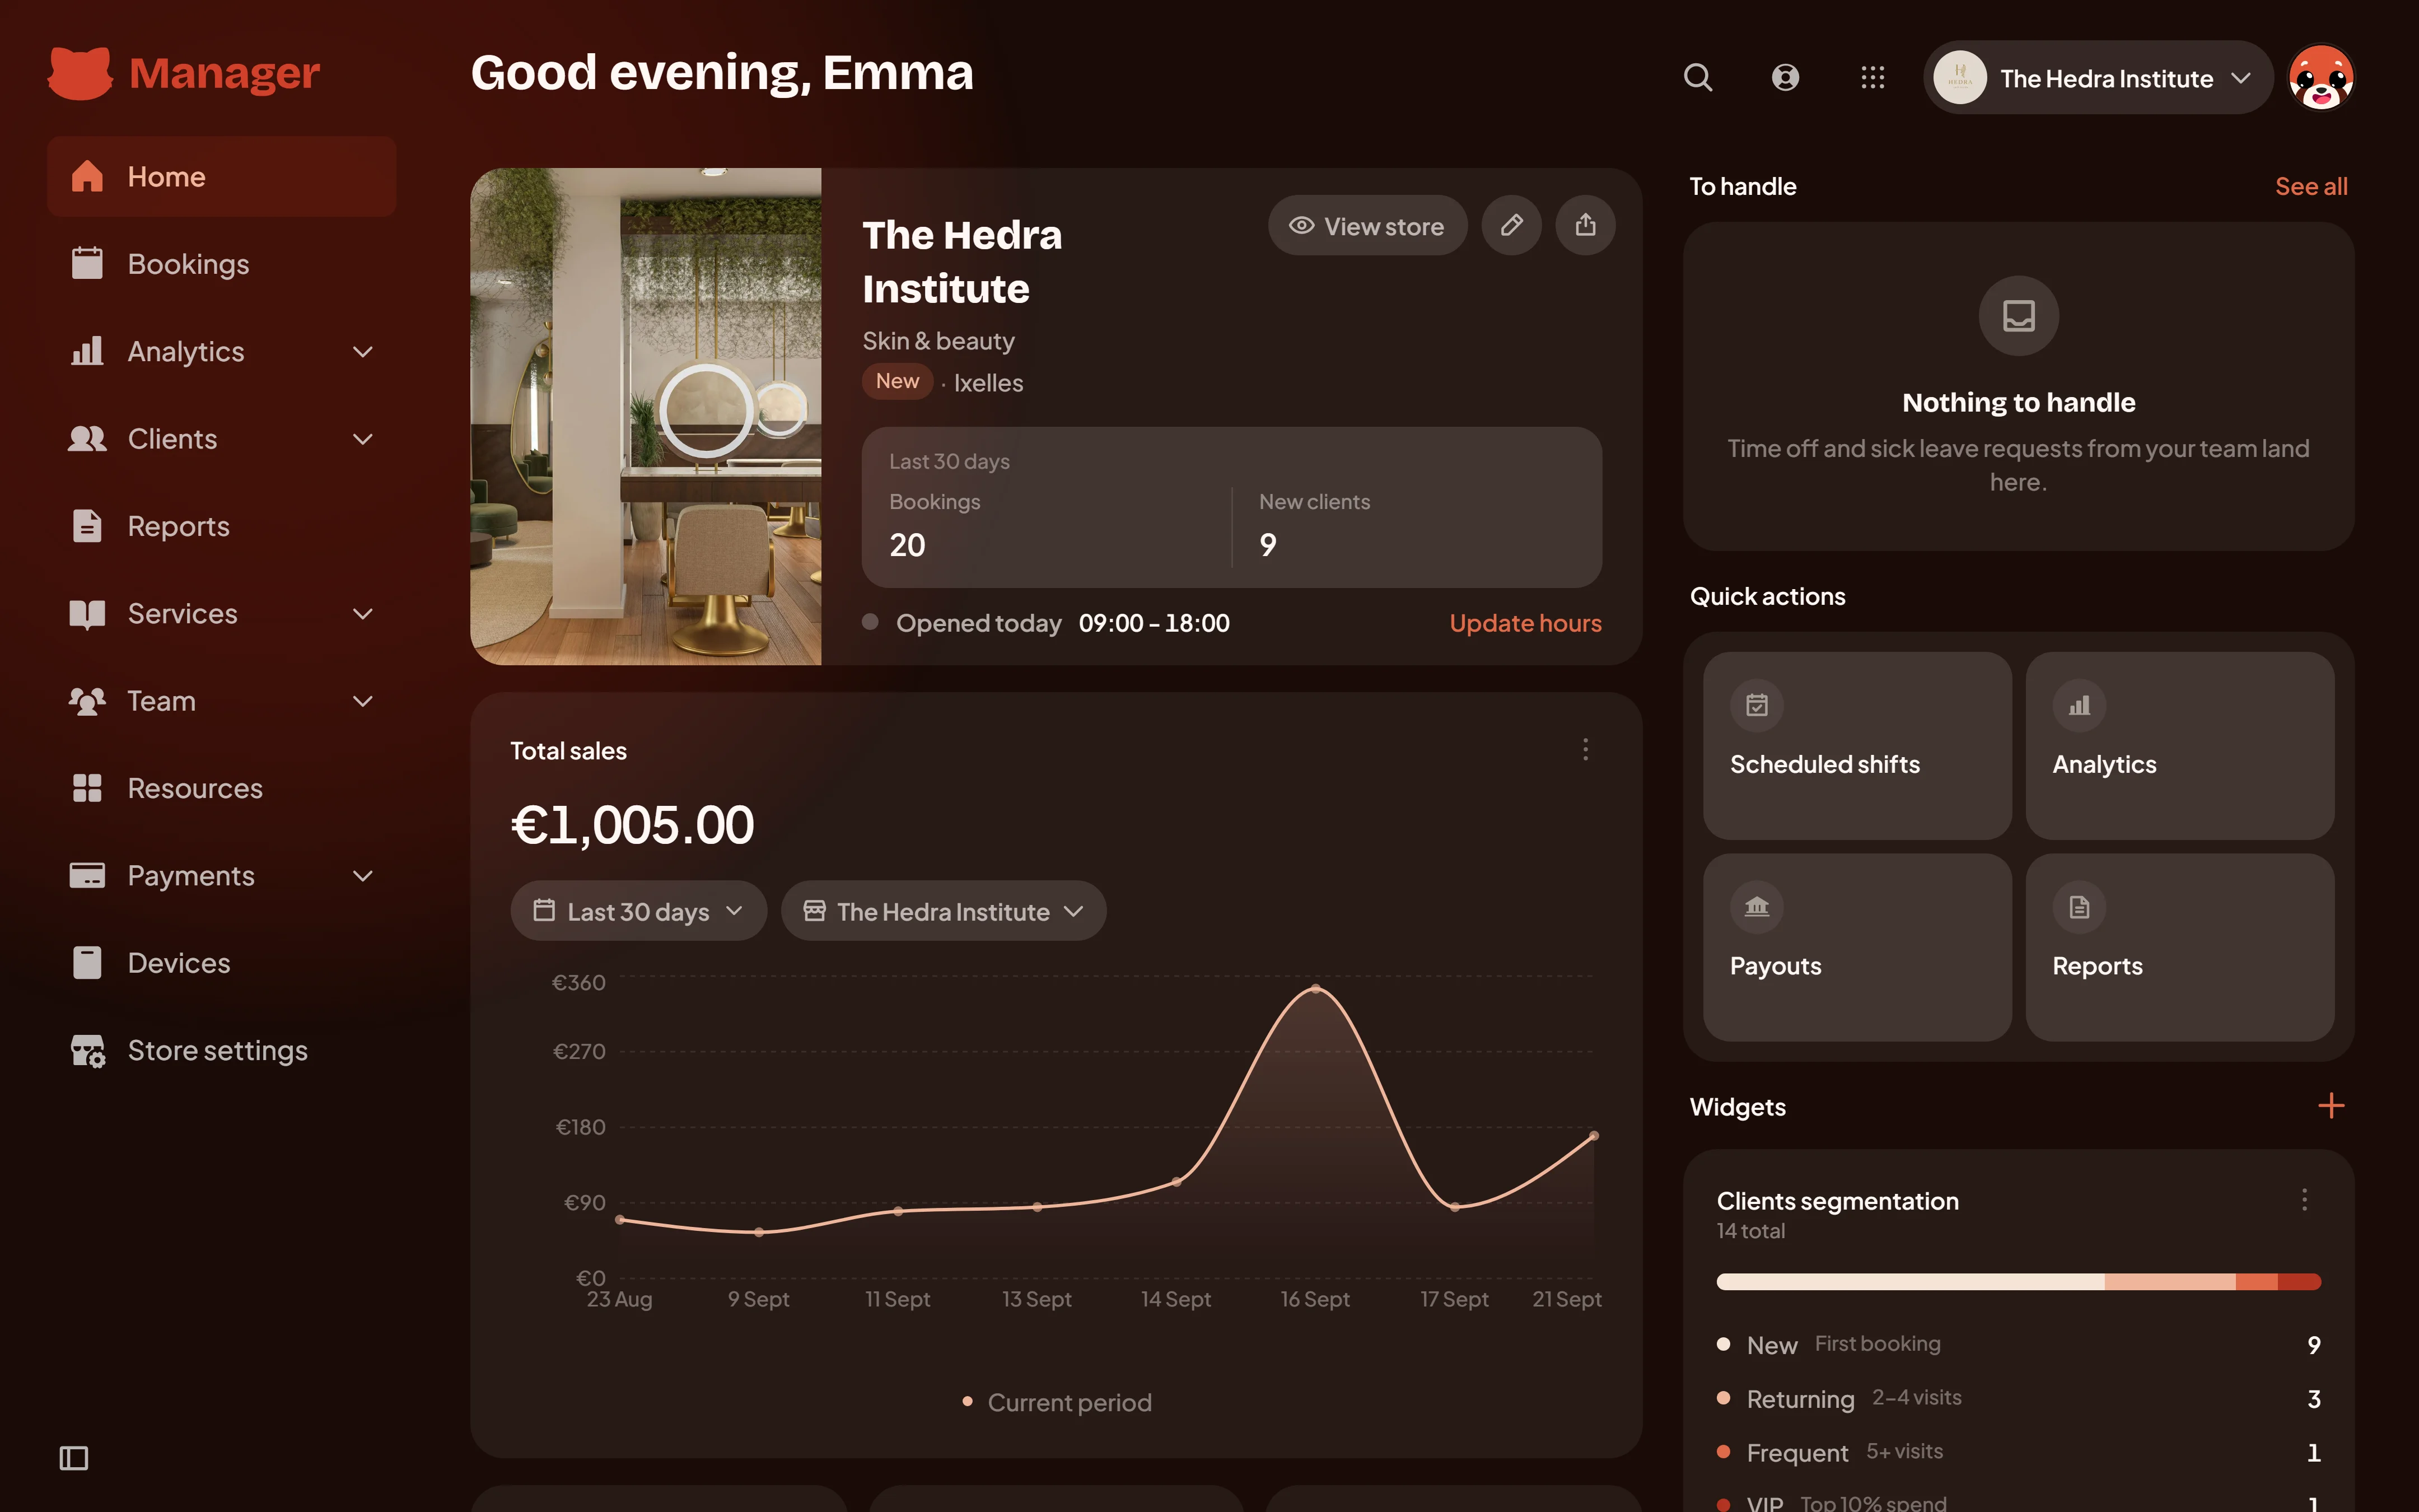Open the Last 30 days date dropdown

639,910
